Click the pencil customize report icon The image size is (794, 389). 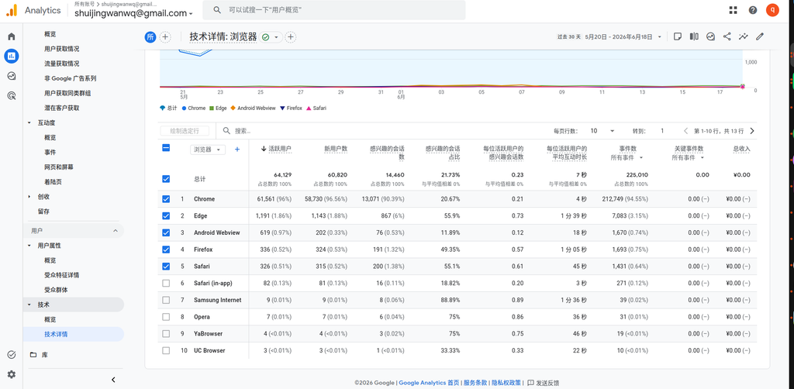point(760,36)
